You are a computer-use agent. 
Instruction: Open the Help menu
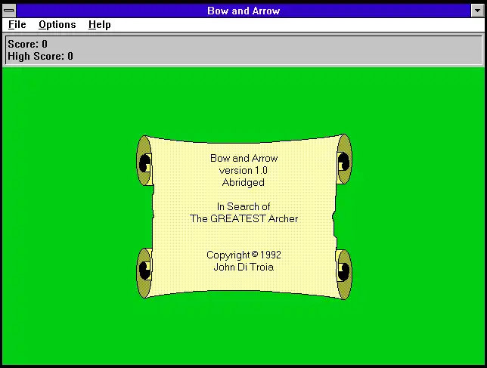click(99, 25)
